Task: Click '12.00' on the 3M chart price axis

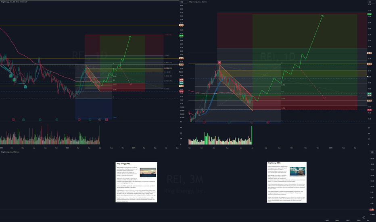Action: [x=372, y=181]
